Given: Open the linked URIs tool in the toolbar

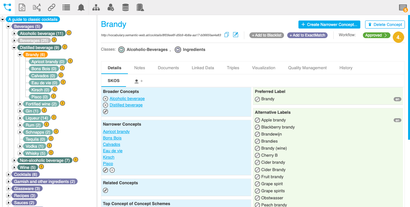Looking at the screenshot, I should click(51, 7).
